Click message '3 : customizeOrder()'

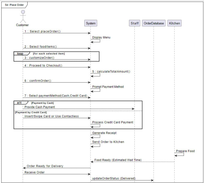(39, 58)
